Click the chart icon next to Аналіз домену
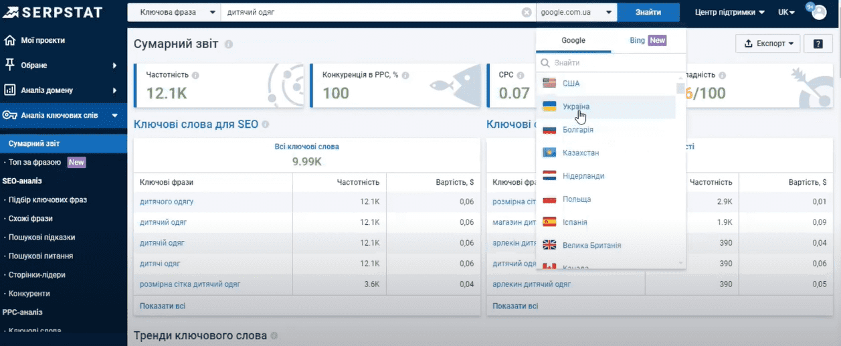This screenshot has height=346, width=841. click(10, 90)
